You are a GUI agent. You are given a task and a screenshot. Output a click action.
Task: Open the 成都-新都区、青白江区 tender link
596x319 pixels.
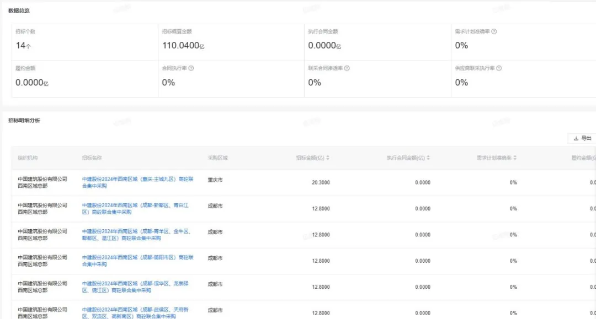coord(135,209)
